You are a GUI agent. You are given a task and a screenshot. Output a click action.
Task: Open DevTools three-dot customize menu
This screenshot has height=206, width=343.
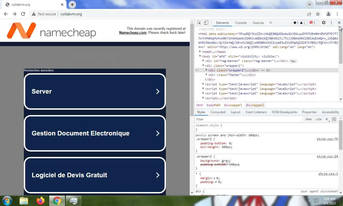click(x=331, y=23)
